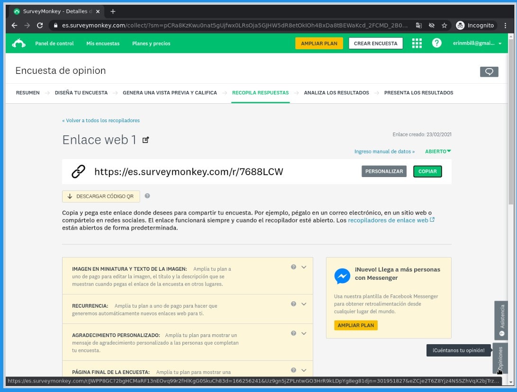Show help for Recurrencia setting
Screen dimensions: 517x392
coord(293,304)
